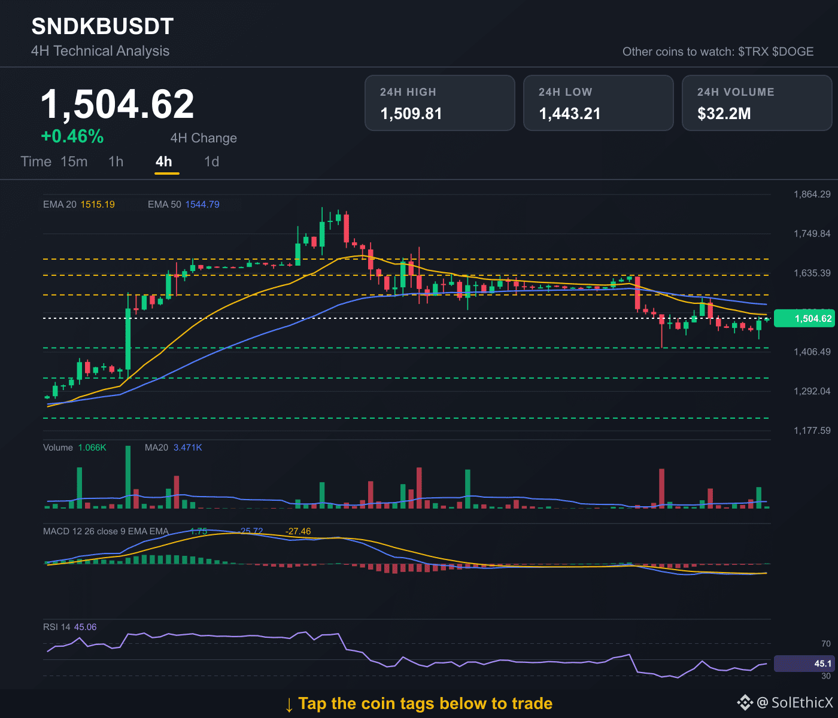The height and width of the screenshot is (718, 838).
Task: Click the green 1,504.62 price axis tag
Action: (x=804, y=319)
